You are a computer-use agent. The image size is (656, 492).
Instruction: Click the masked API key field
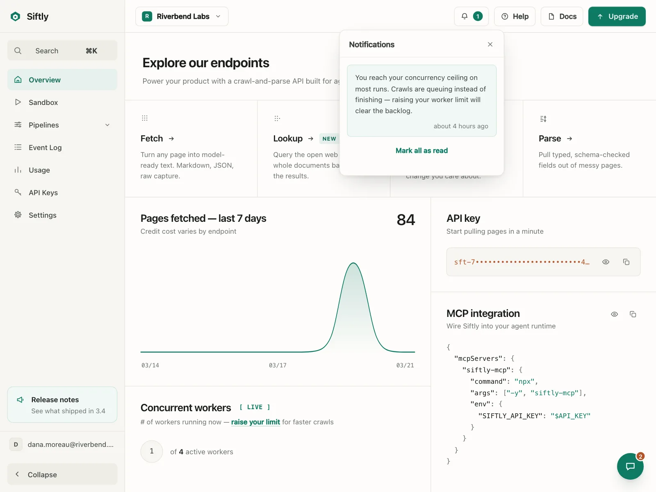pyautogui.click(x=543, y=262)
